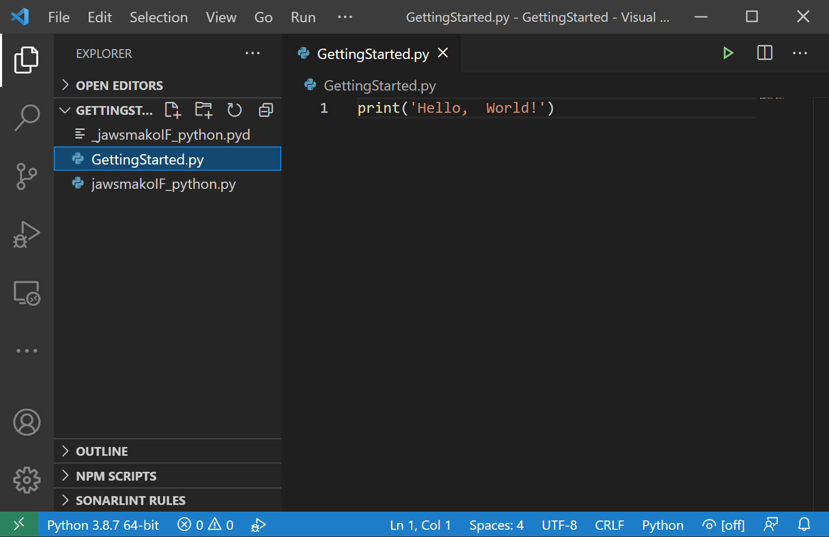This screenshot has width=829, height=537.
Task: Open the Search view in activity bar
Action: coord(27,117)
